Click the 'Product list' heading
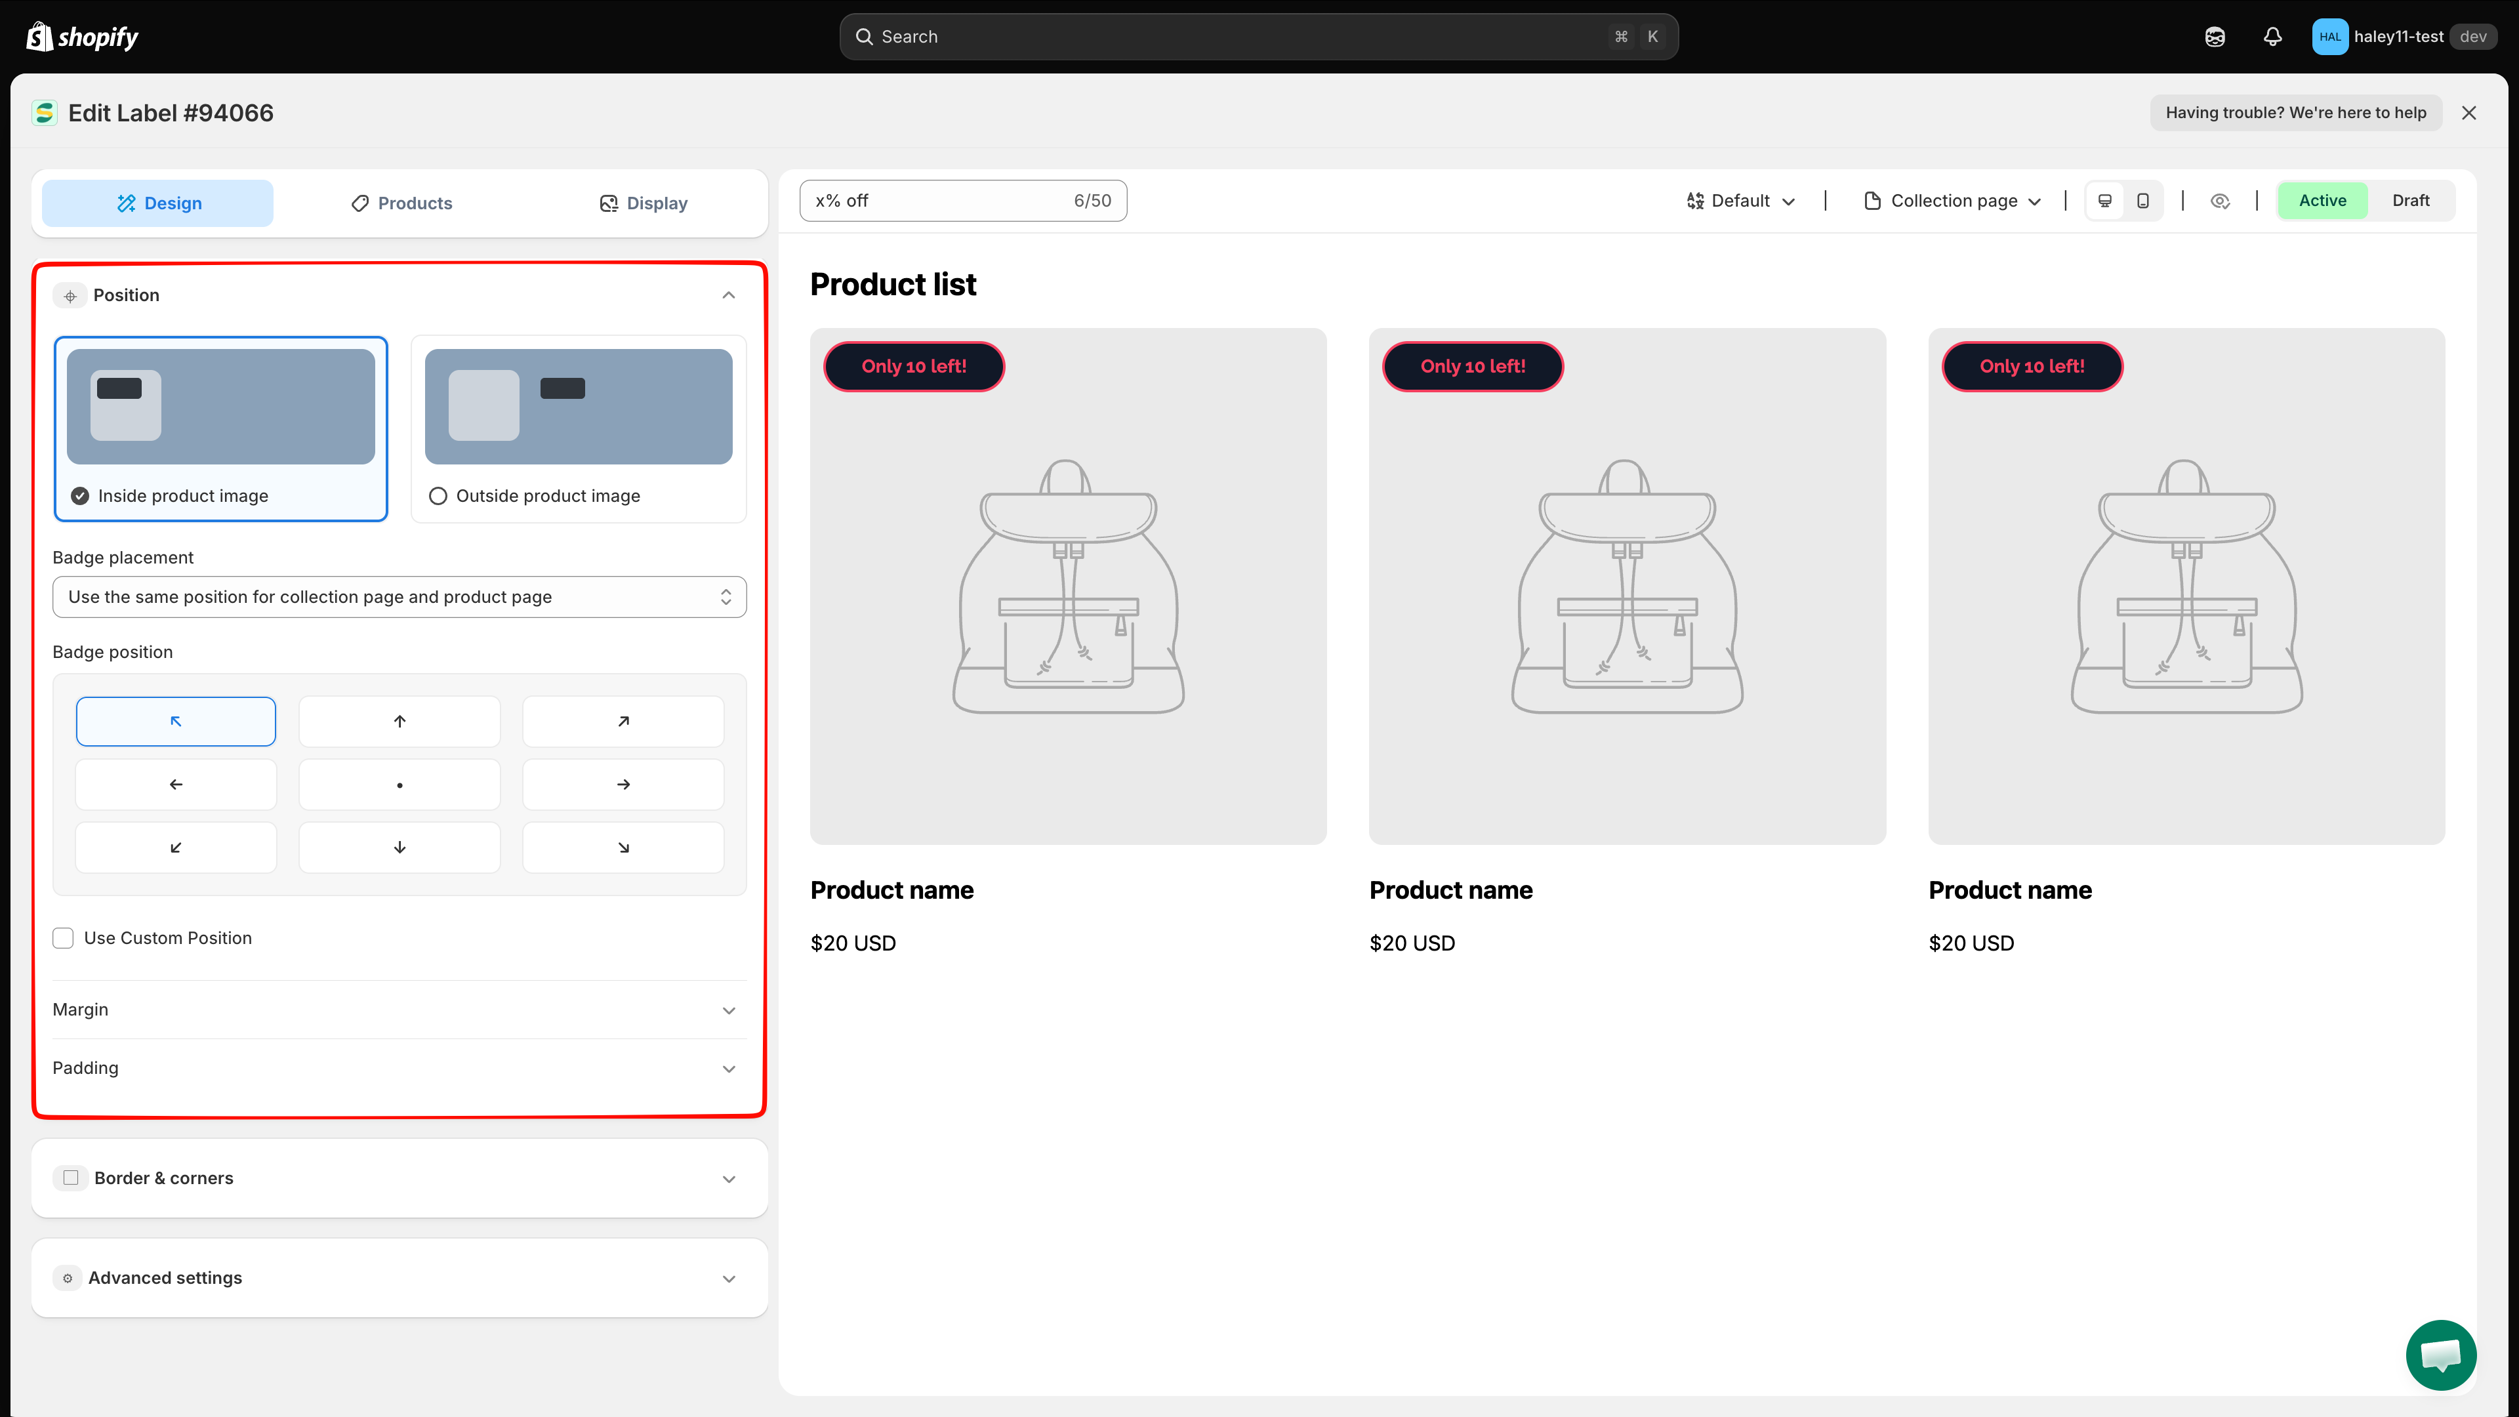Screen dimensions: 2519x1417 (x=893, y=285)
